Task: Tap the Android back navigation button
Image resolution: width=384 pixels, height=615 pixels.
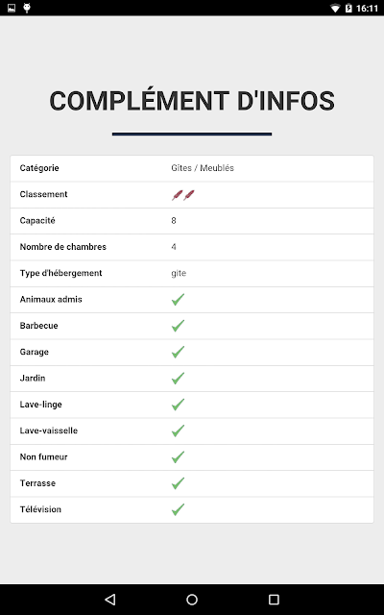Action: tap(110, 600)
